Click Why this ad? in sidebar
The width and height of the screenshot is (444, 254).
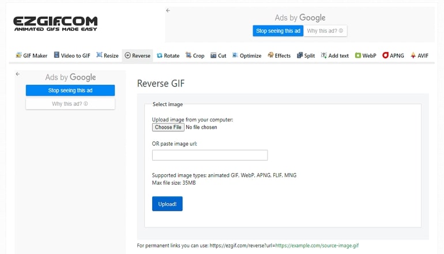[70, 104]
